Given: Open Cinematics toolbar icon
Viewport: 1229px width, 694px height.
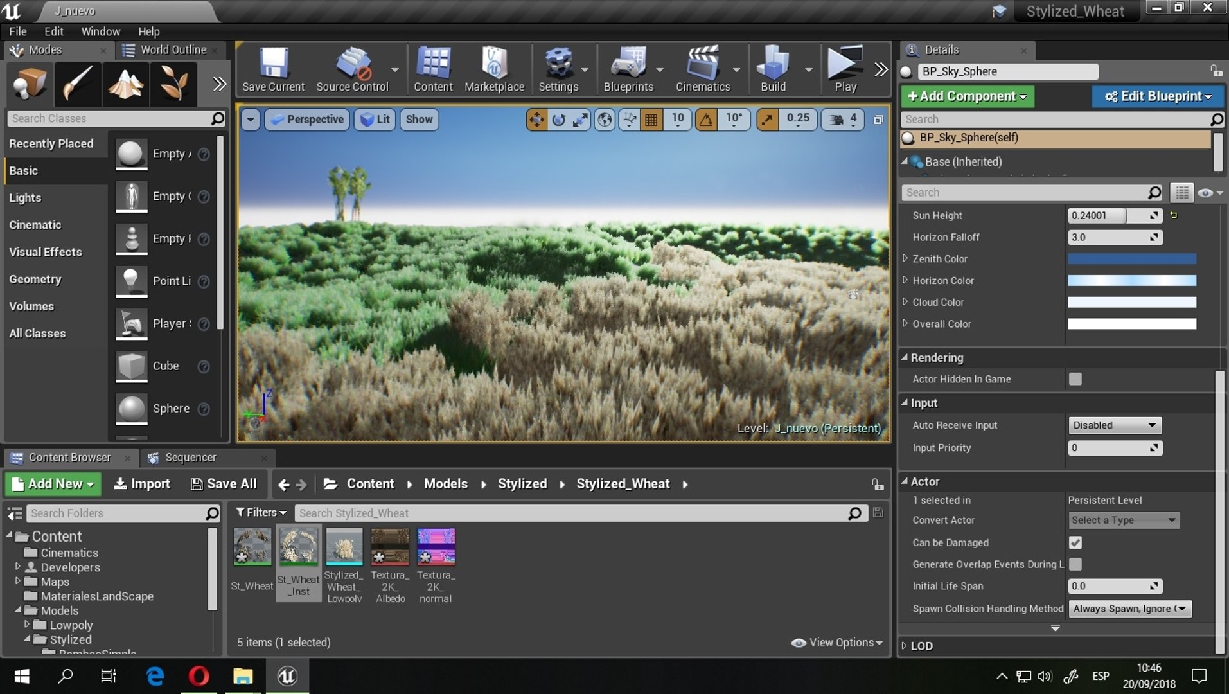Looking at the screenshot, I should click(703, 69).
